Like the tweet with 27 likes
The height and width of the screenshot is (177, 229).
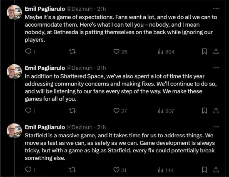pos(120,111)
